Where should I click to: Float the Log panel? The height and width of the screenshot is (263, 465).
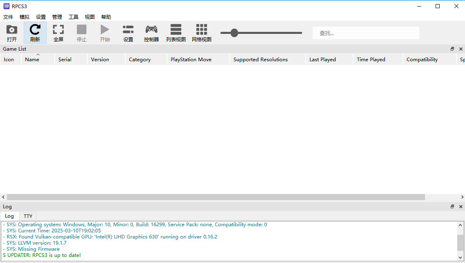[x=452, y=207]
